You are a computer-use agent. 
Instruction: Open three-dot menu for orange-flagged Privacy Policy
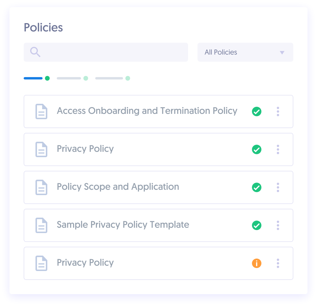[x=278, y=263]
